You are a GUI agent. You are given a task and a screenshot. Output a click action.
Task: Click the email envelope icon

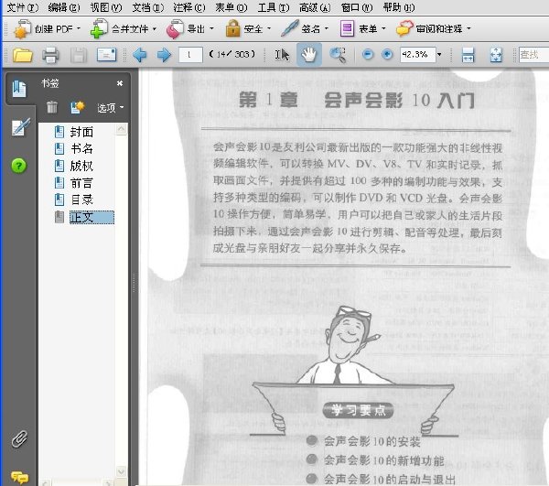click(106, 55)
